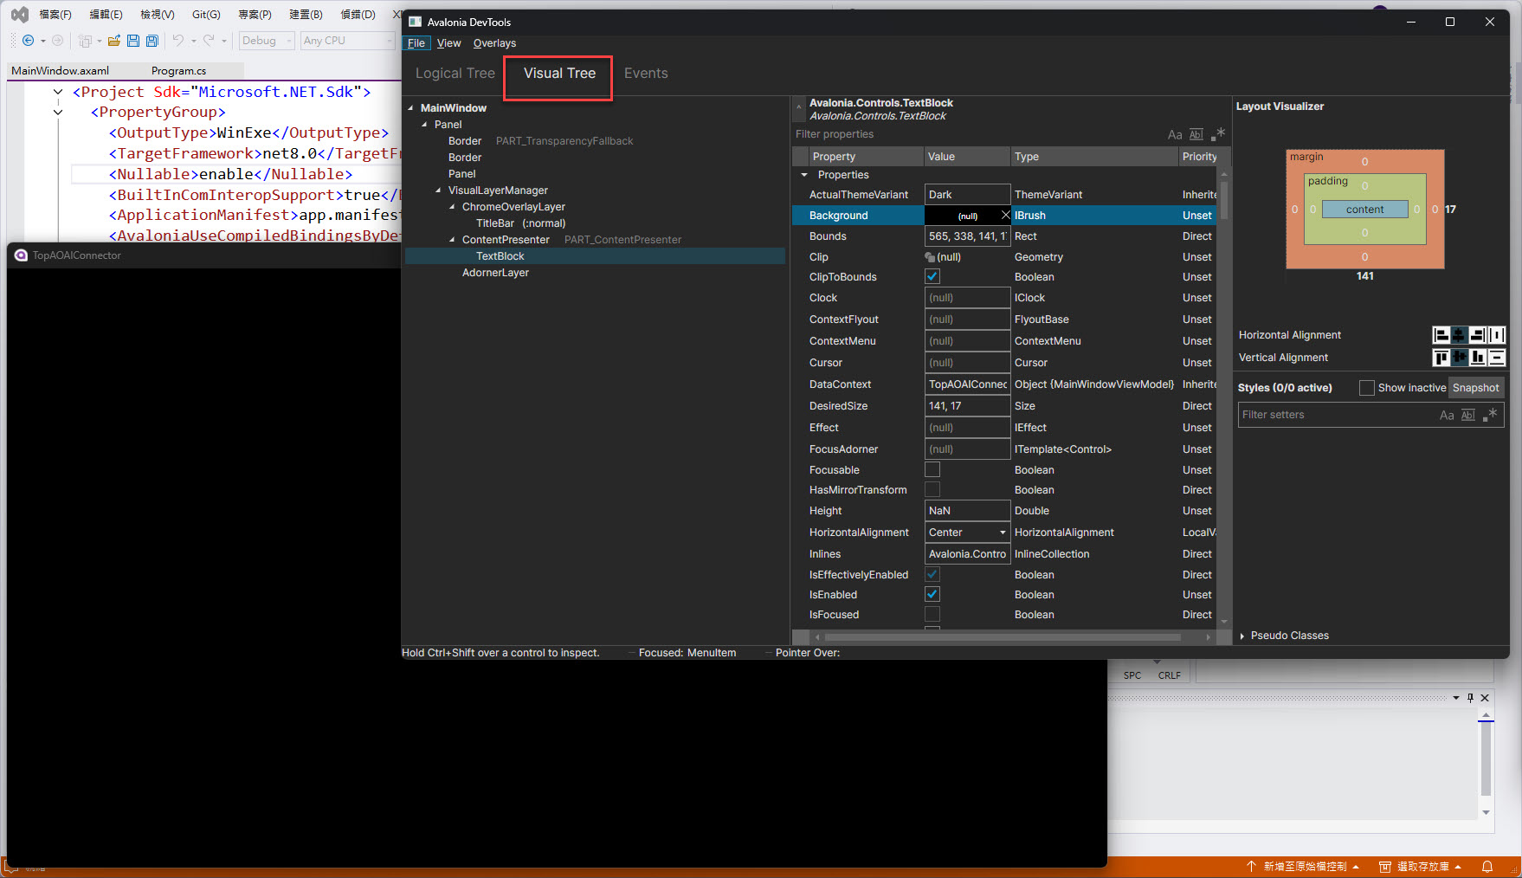Viewport: 1522px width, 878px height.
Task: Toggle regex match in setters filter
Action: [x=1490, y=415]
